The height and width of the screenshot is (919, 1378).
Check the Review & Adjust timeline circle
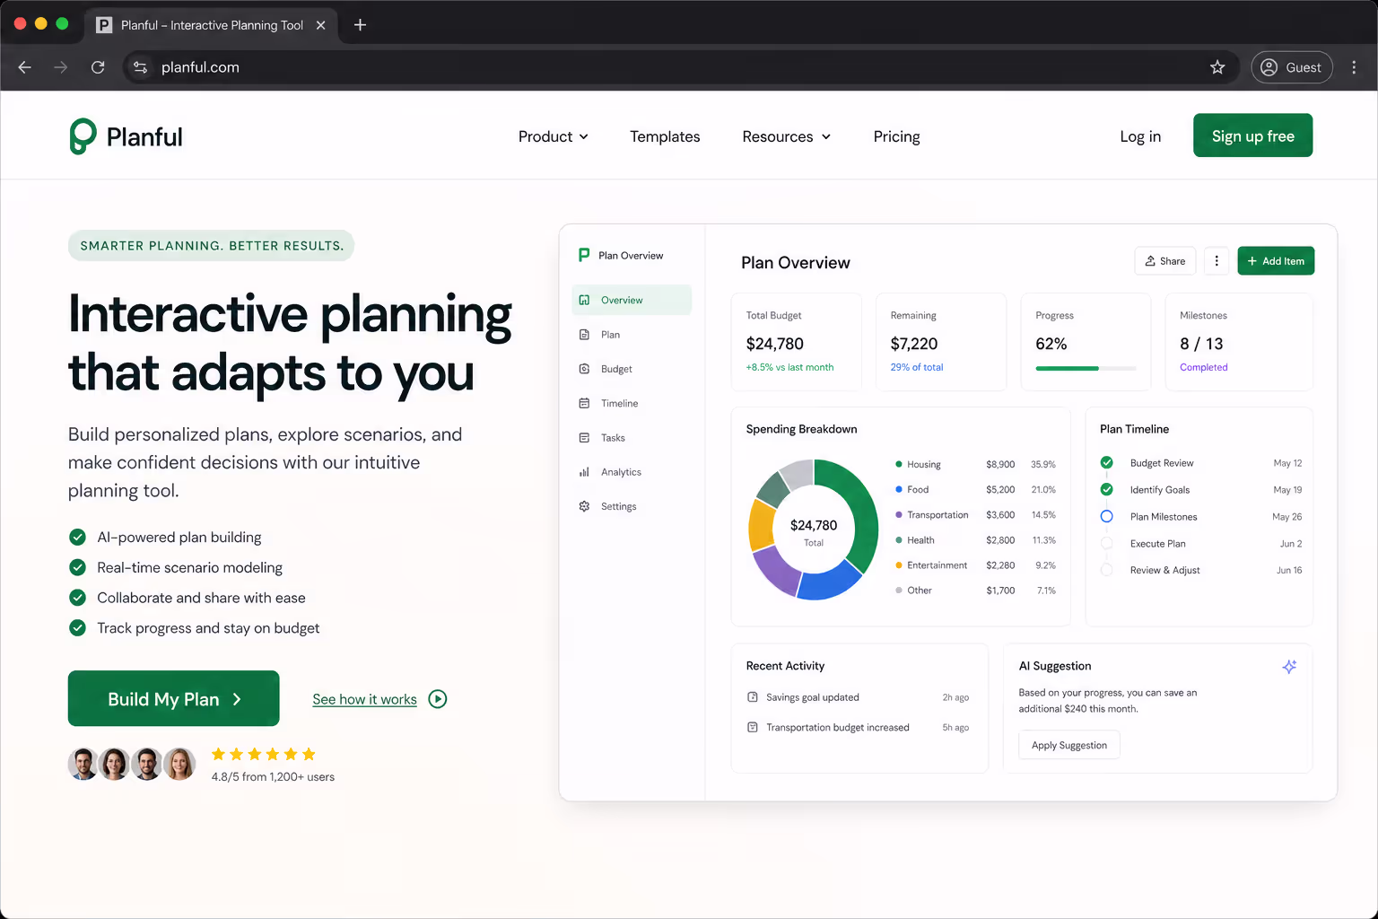[x=1107, y=571]
